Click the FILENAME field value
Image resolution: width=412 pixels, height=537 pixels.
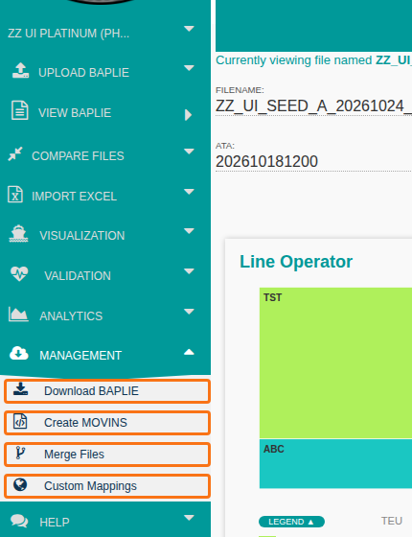[313, 105]
